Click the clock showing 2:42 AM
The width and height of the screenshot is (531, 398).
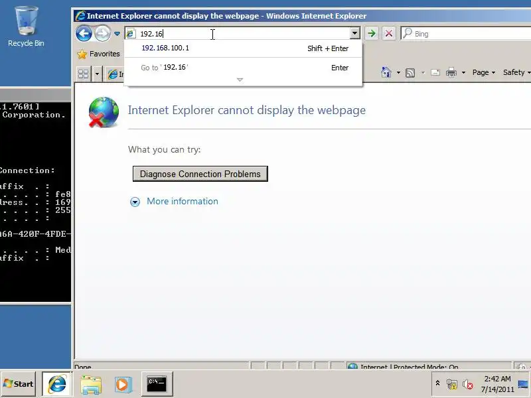click(497, 384)
